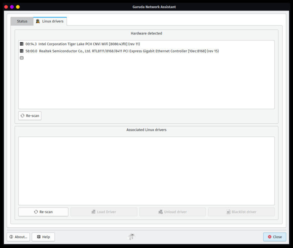Re-scan associated Linux drivers

(x=43, y=212)
